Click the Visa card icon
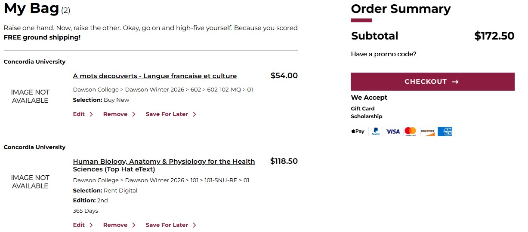 pos(393,131)
